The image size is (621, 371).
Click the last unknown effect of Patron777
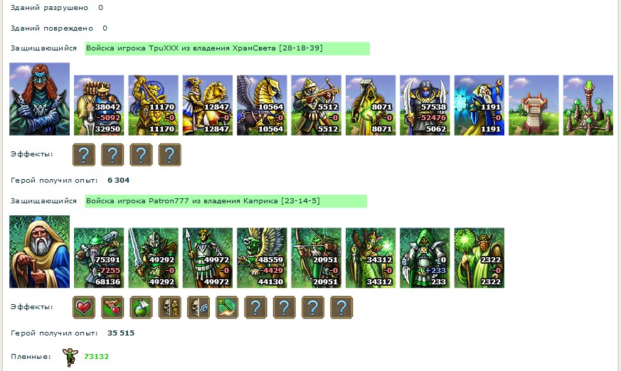[x=341, y=307]
